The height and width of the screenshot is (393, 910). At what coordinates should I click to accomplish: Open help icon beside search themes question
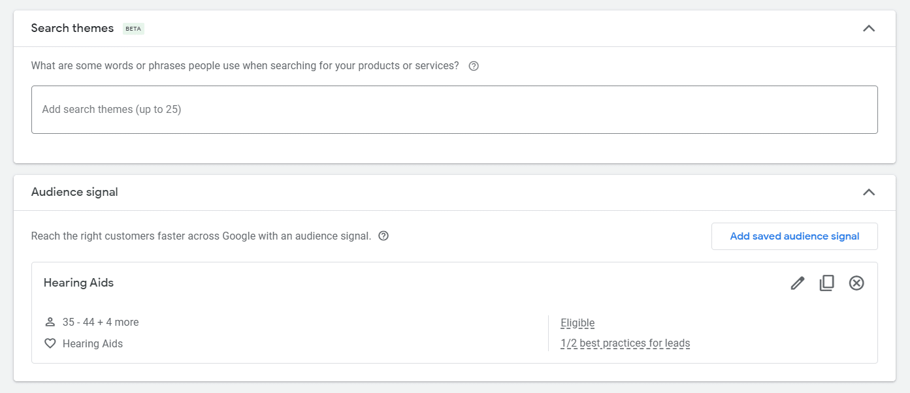(474, 66)
